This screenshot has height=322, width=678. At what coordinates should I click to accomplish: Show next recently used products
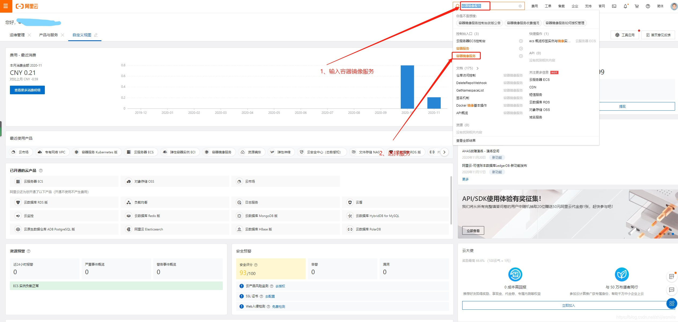pyautogui.click(x=444, y=152)
